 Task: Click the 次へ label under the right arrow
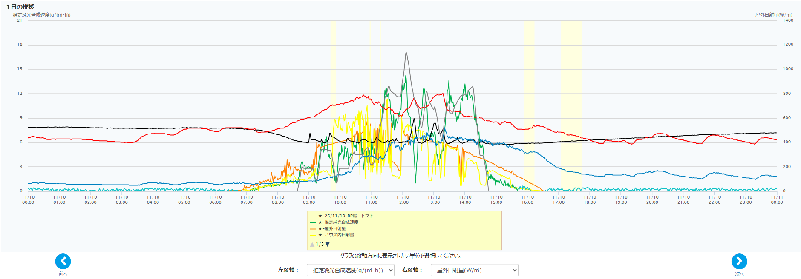[739, 274]
